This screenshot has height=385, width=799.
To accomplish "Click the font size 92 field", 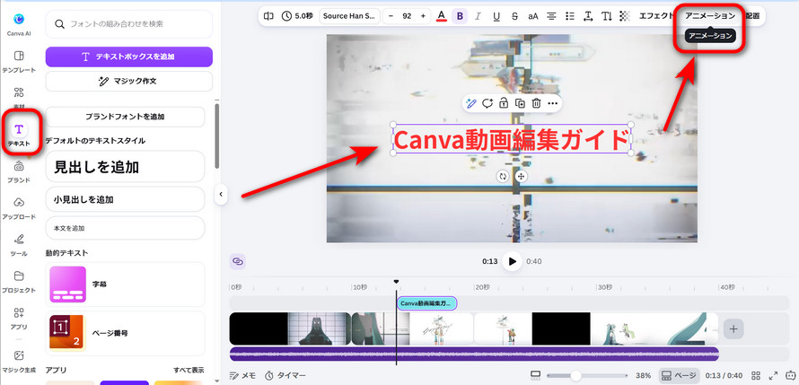I will click(407, 16).
